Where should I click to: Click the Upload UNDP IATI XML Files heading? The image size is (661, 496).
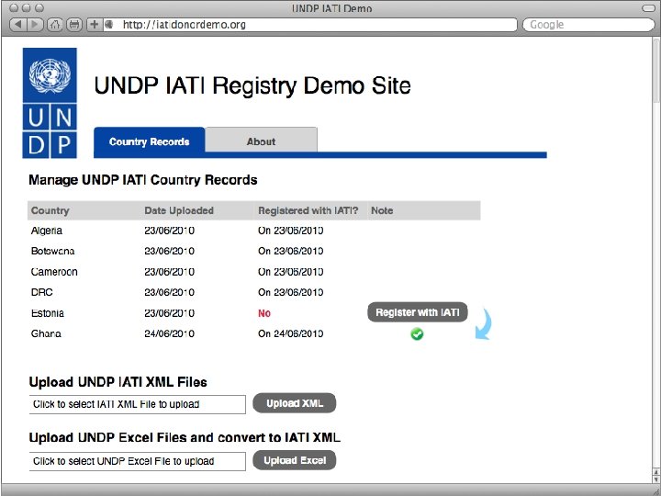tap(118, 382)
